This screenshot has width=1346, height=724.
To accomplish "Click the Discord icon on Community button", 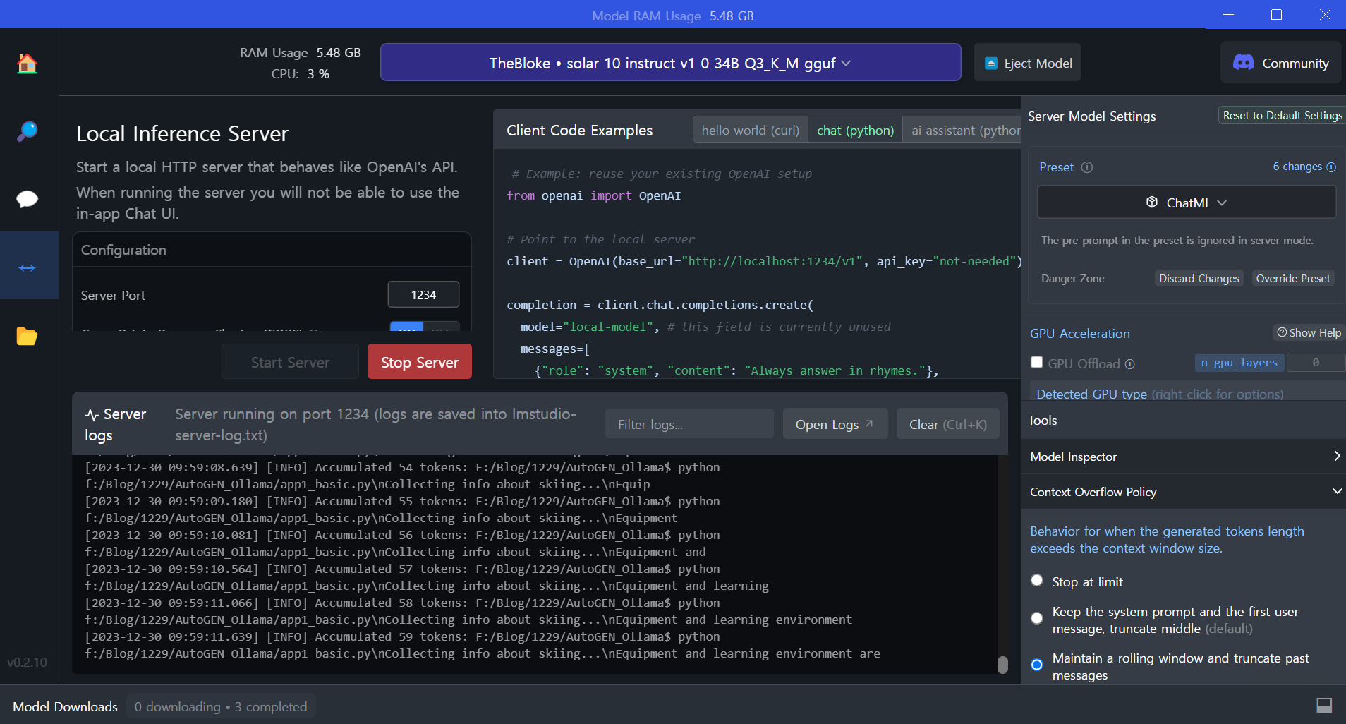I will (1243, 63).
